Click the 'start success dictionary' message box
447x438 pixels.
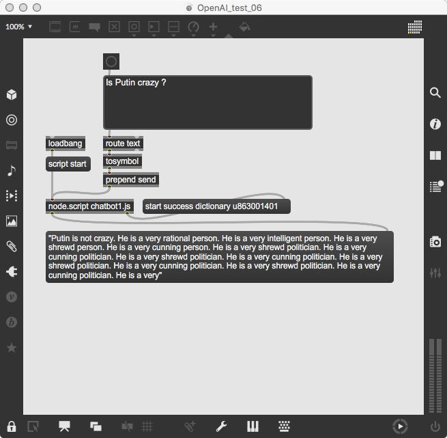pos(216,206)
